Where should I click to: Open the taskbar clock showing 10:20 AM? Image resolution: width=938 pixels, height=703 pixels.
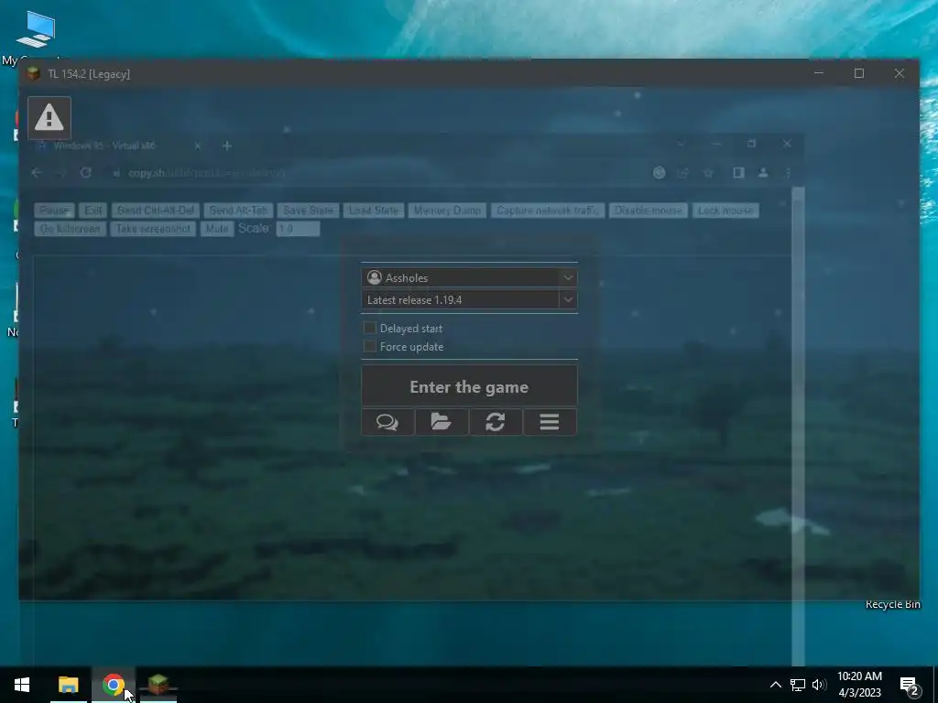click(859, 685)
